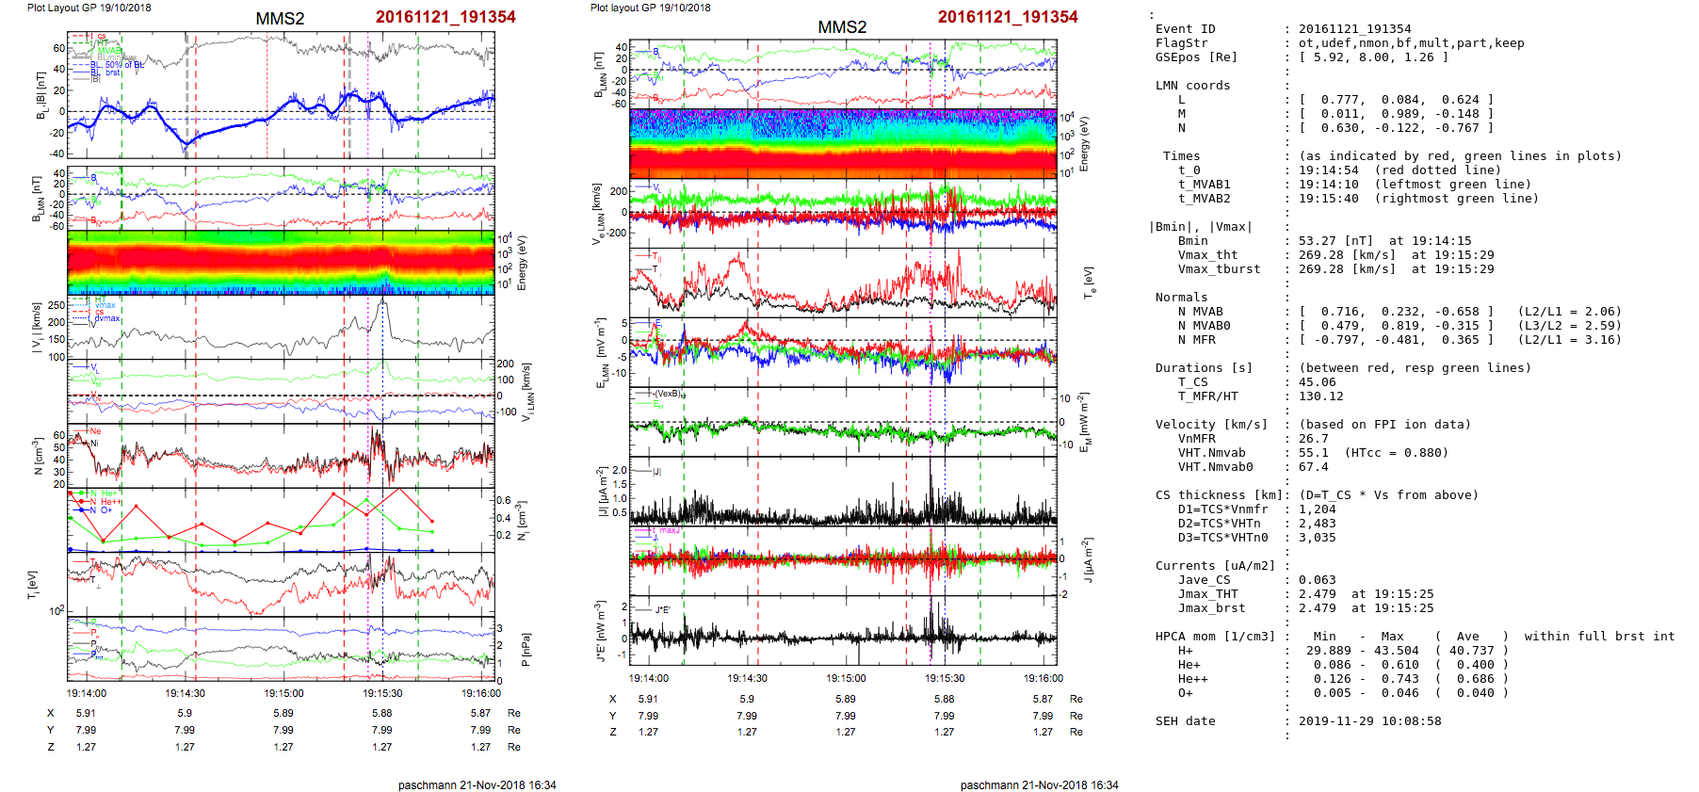Click the J*E' panel in the right plot
Viewport: 1699px width, 792px height.
[843, 630]
